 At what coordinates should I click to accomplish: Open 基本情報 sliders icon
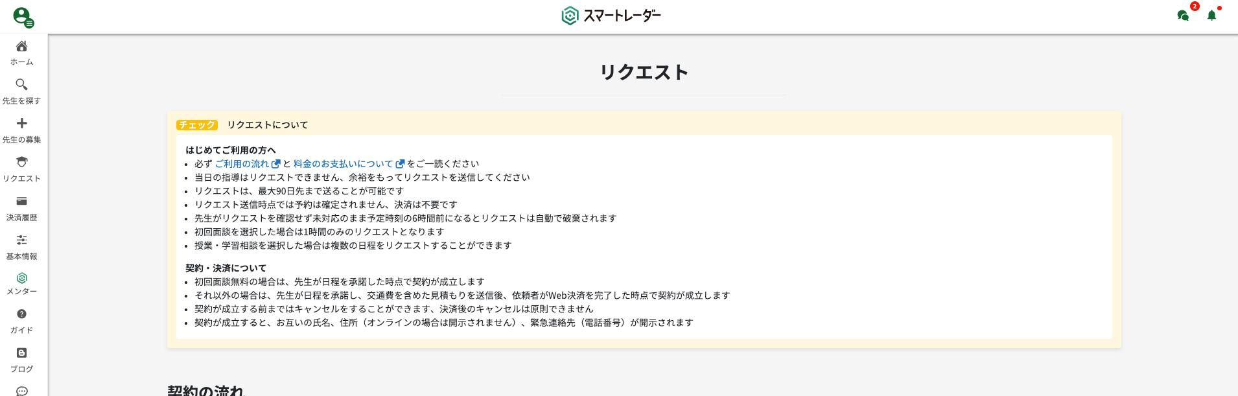click(21, 240)
